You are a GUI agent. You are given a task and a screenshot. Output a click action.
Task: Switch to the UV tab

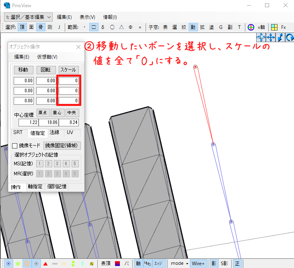pos(70,132)
